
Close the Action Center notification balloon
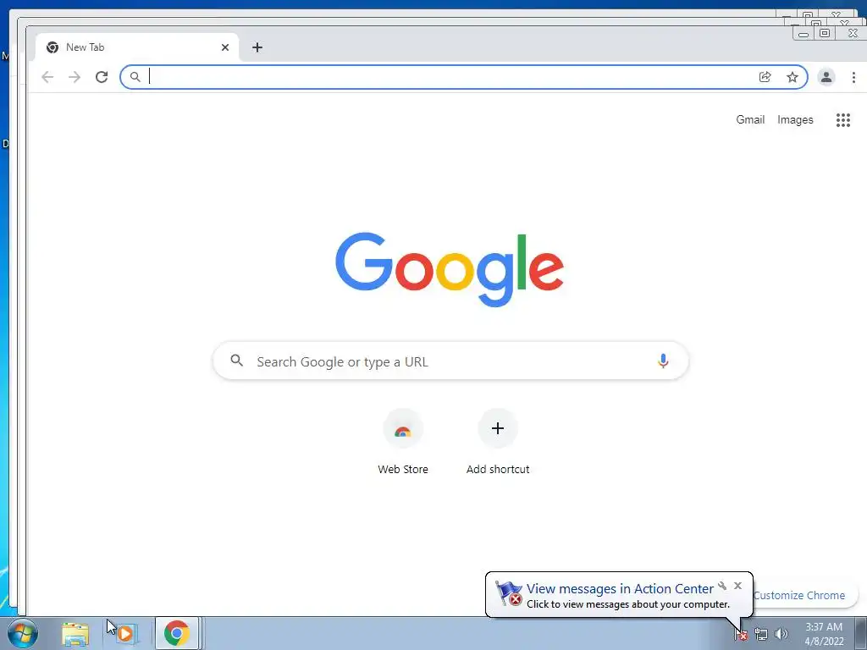pos(737,586)
